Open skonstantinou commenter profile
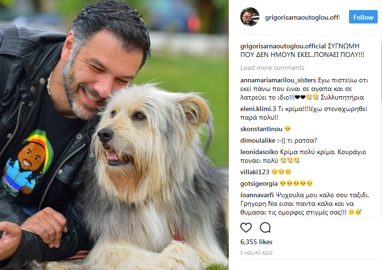Image resolution: width=382 pixels, height=270 pixels. coord(261,129)
